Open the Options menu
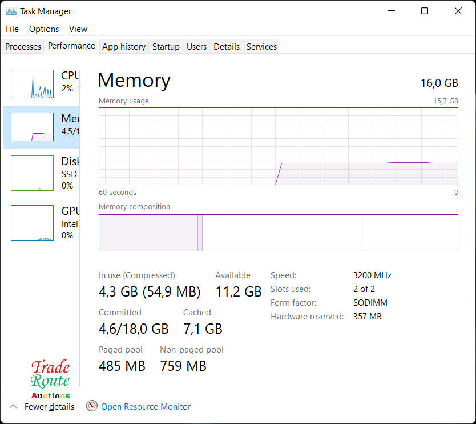 pyautogui.click(x=44, y=29)
